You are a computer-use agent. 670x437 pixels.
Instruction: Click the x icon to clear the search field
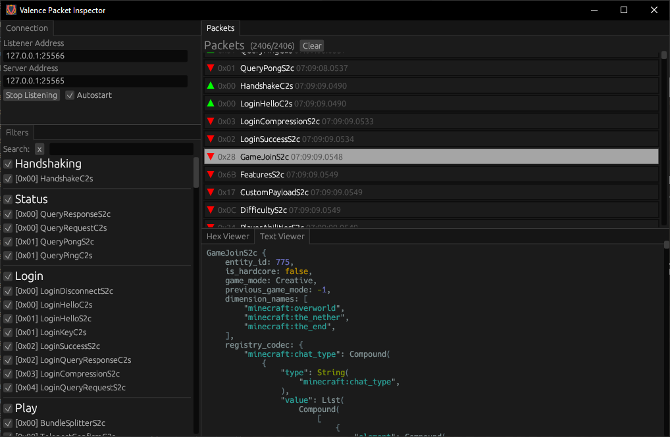tap(39, 149)
